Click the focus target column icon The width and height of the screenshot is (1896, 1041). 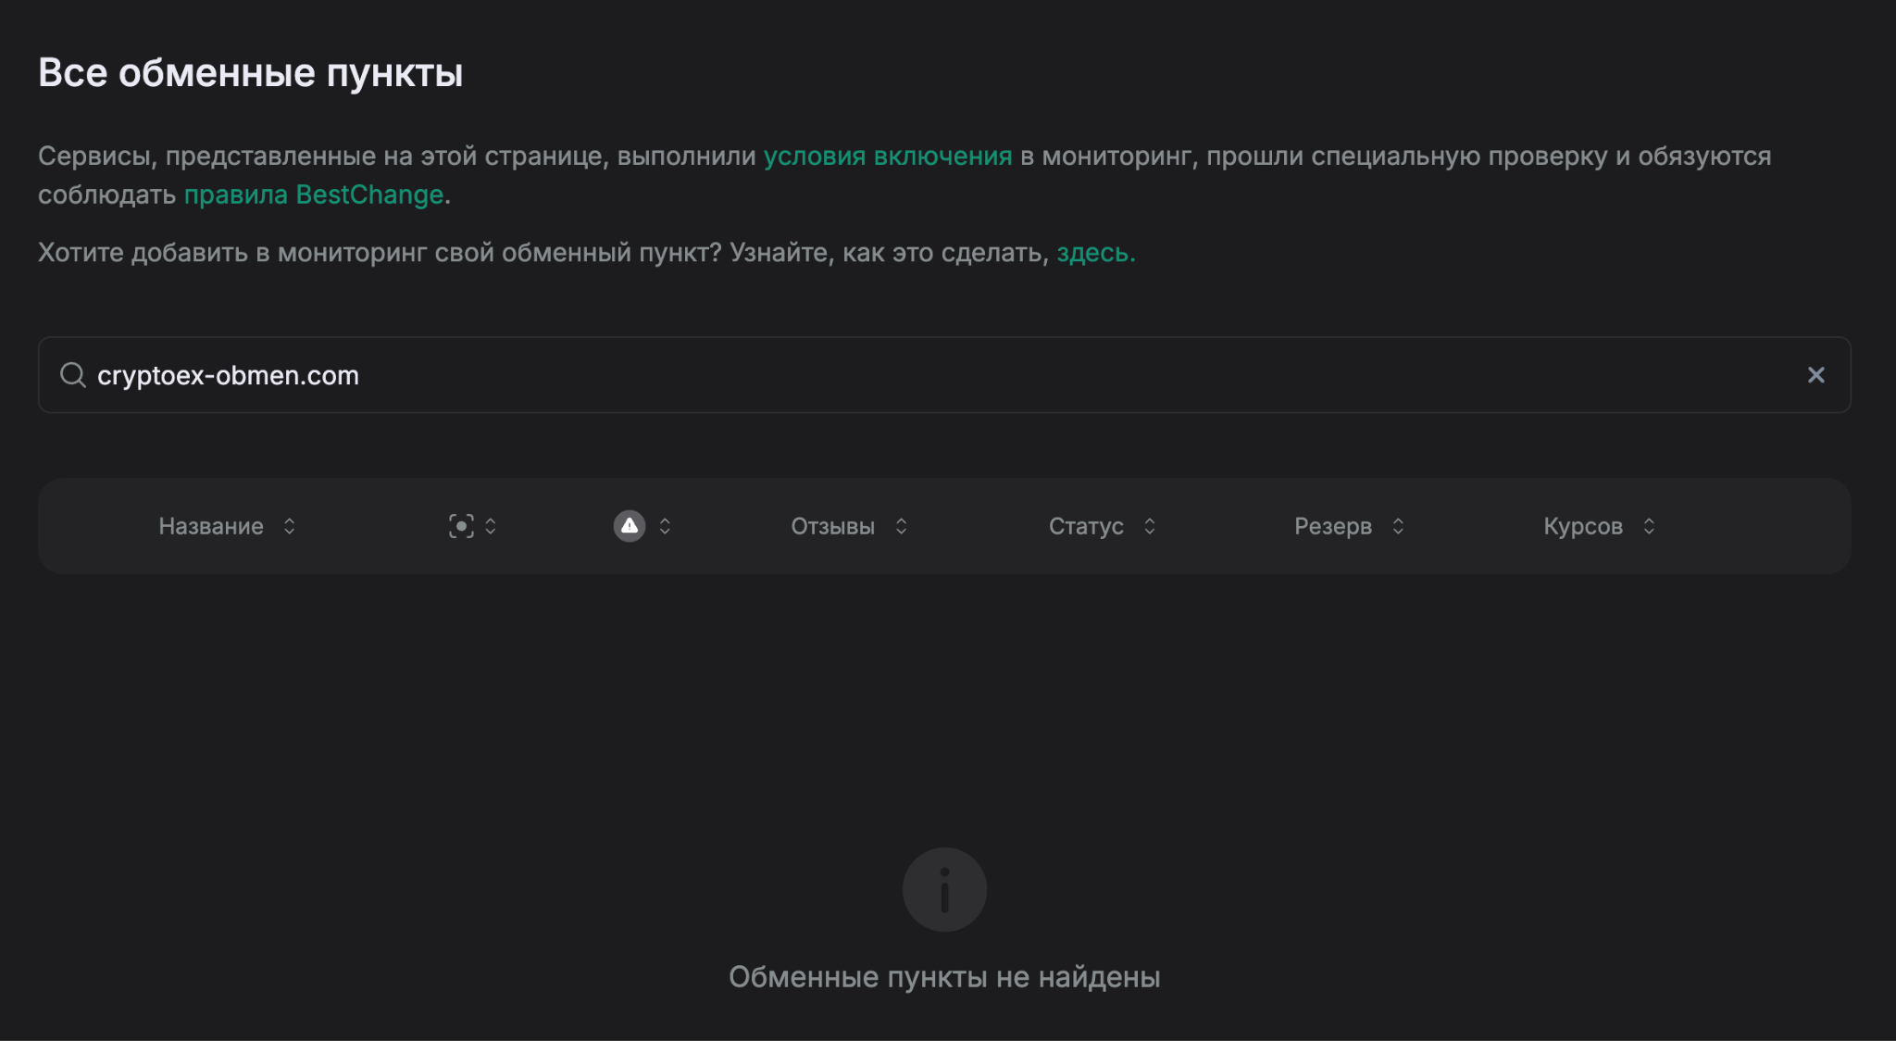(461, 526)
